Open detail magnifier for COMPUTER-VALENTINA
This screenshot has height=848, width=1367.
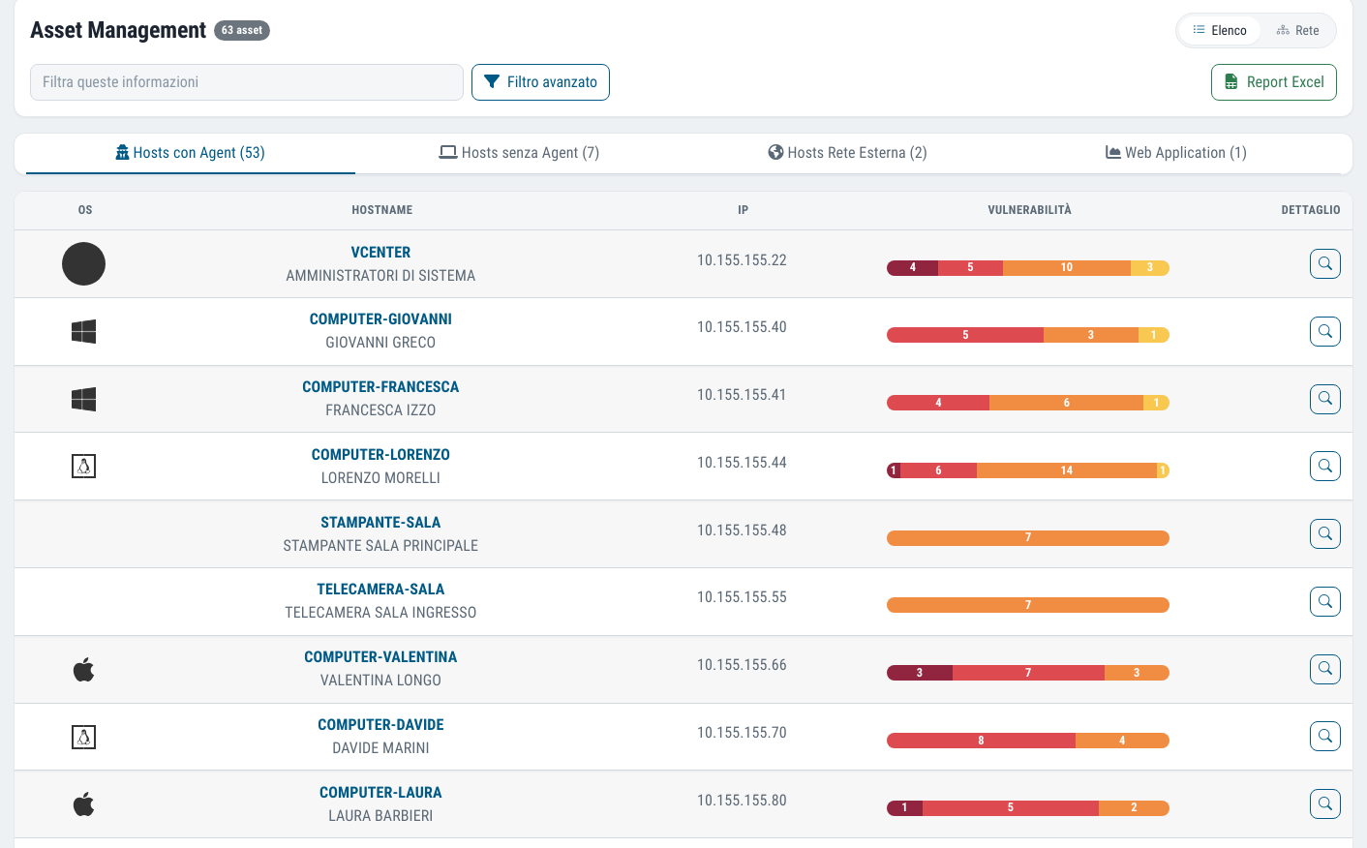[x=1324, y=668]
